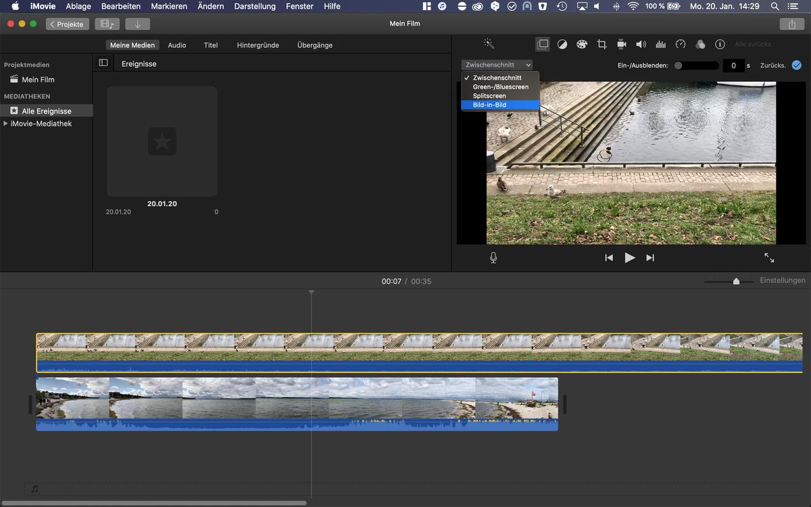Open the Darstellung menu
The height and width of the screenshot is (507, 811).
coord(255,6)
